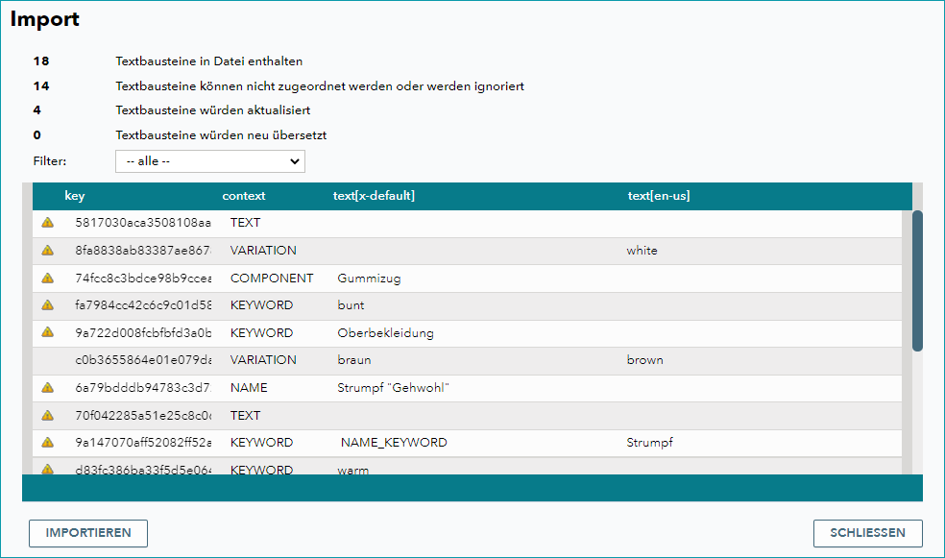Viewport: 945px width, 558px height.
Task: Select key cell 74fcc8c3bdce98b9ccea
Action: point(143,278)
